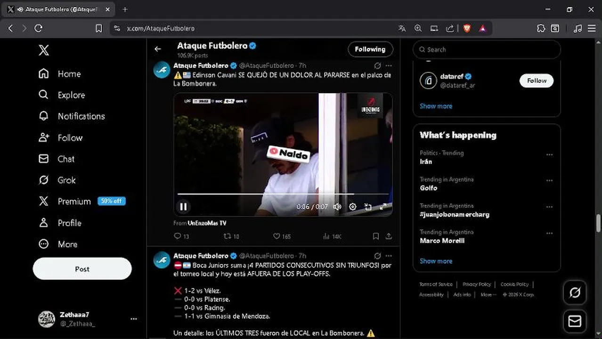Open more options on Boca Juniors post
Image resolution: width=602 pixels, height=339 pixels.
(x=389, y=256)
